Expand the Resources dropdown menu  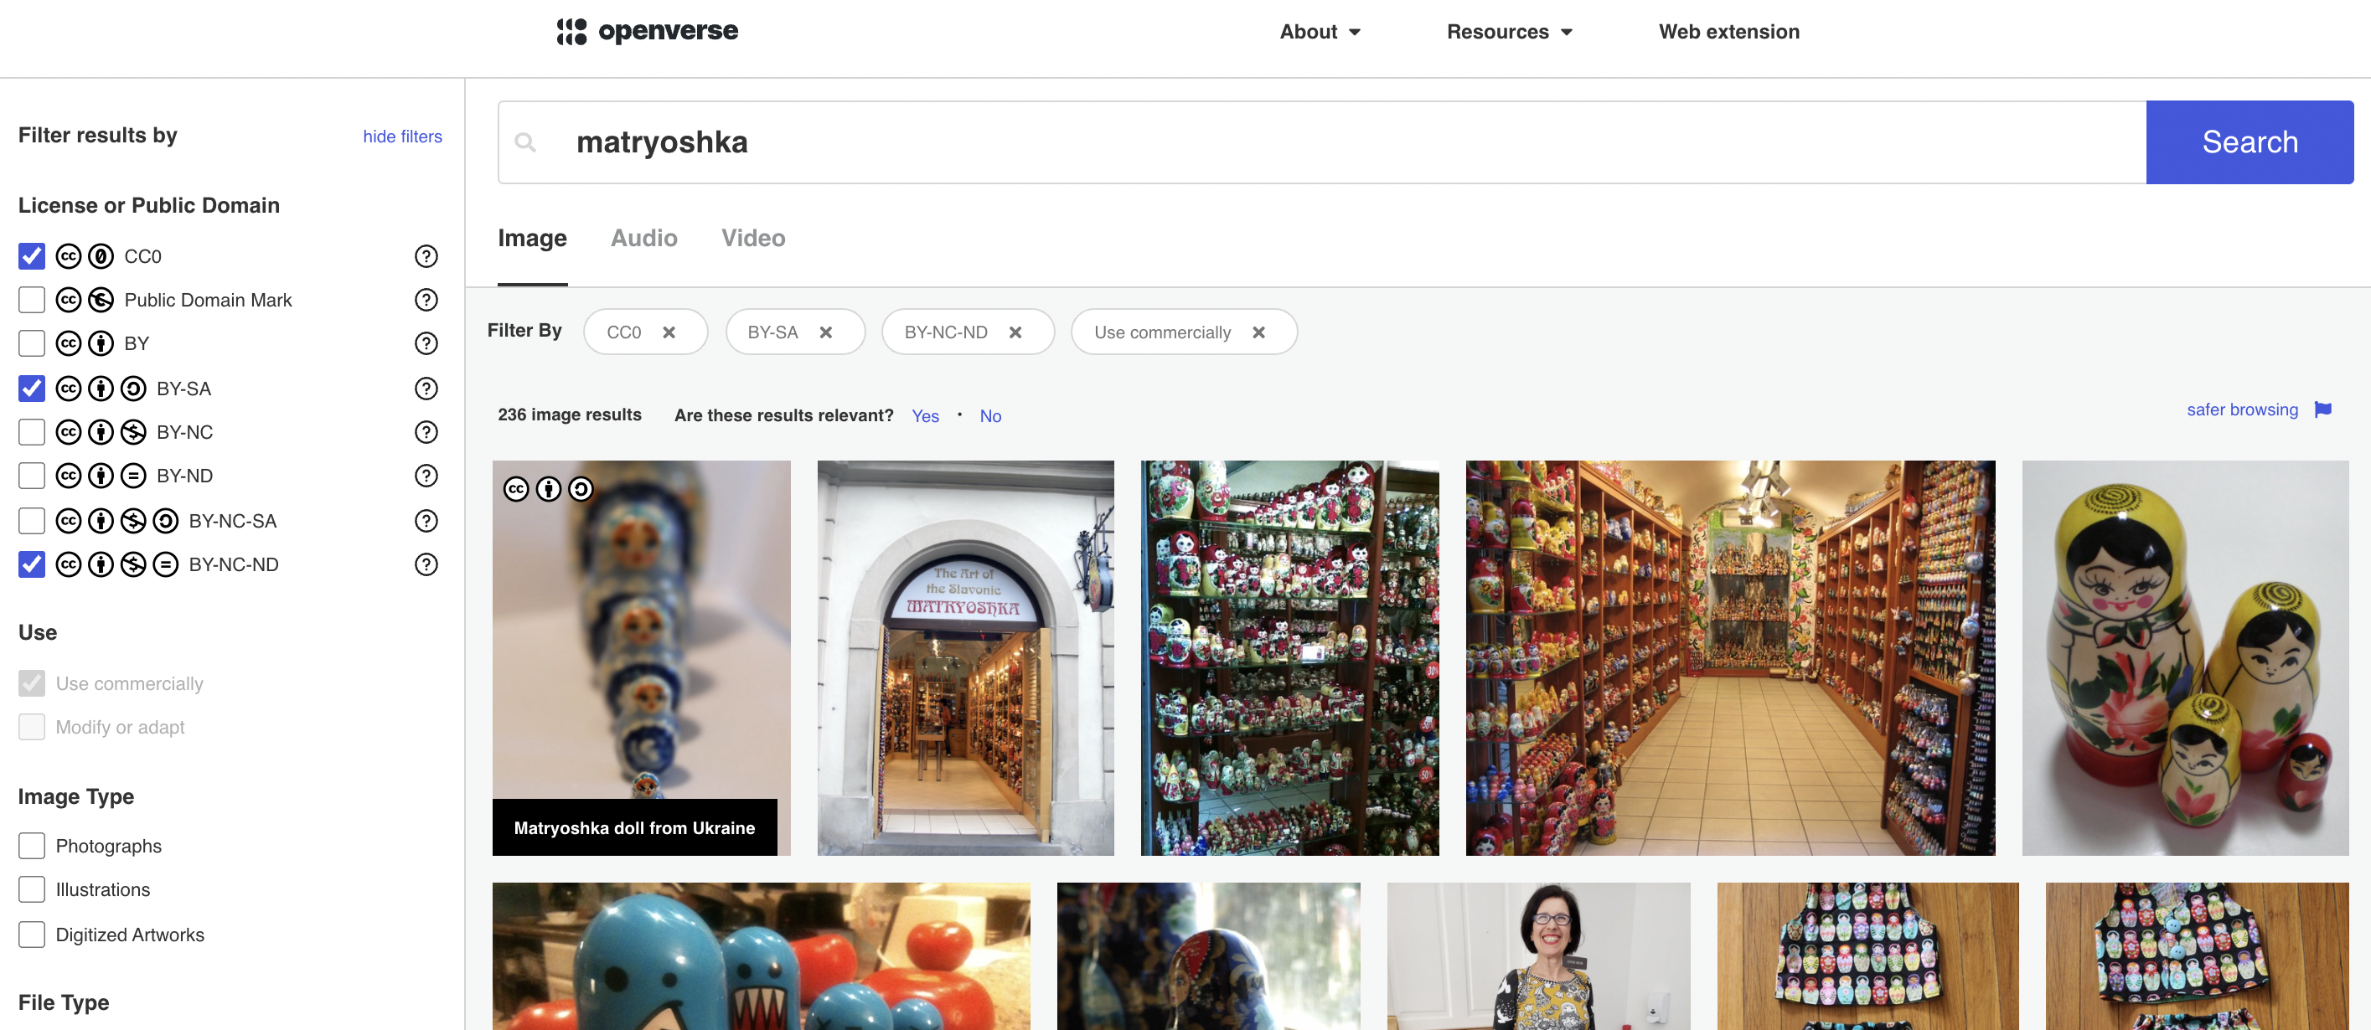pos(1509,31)
